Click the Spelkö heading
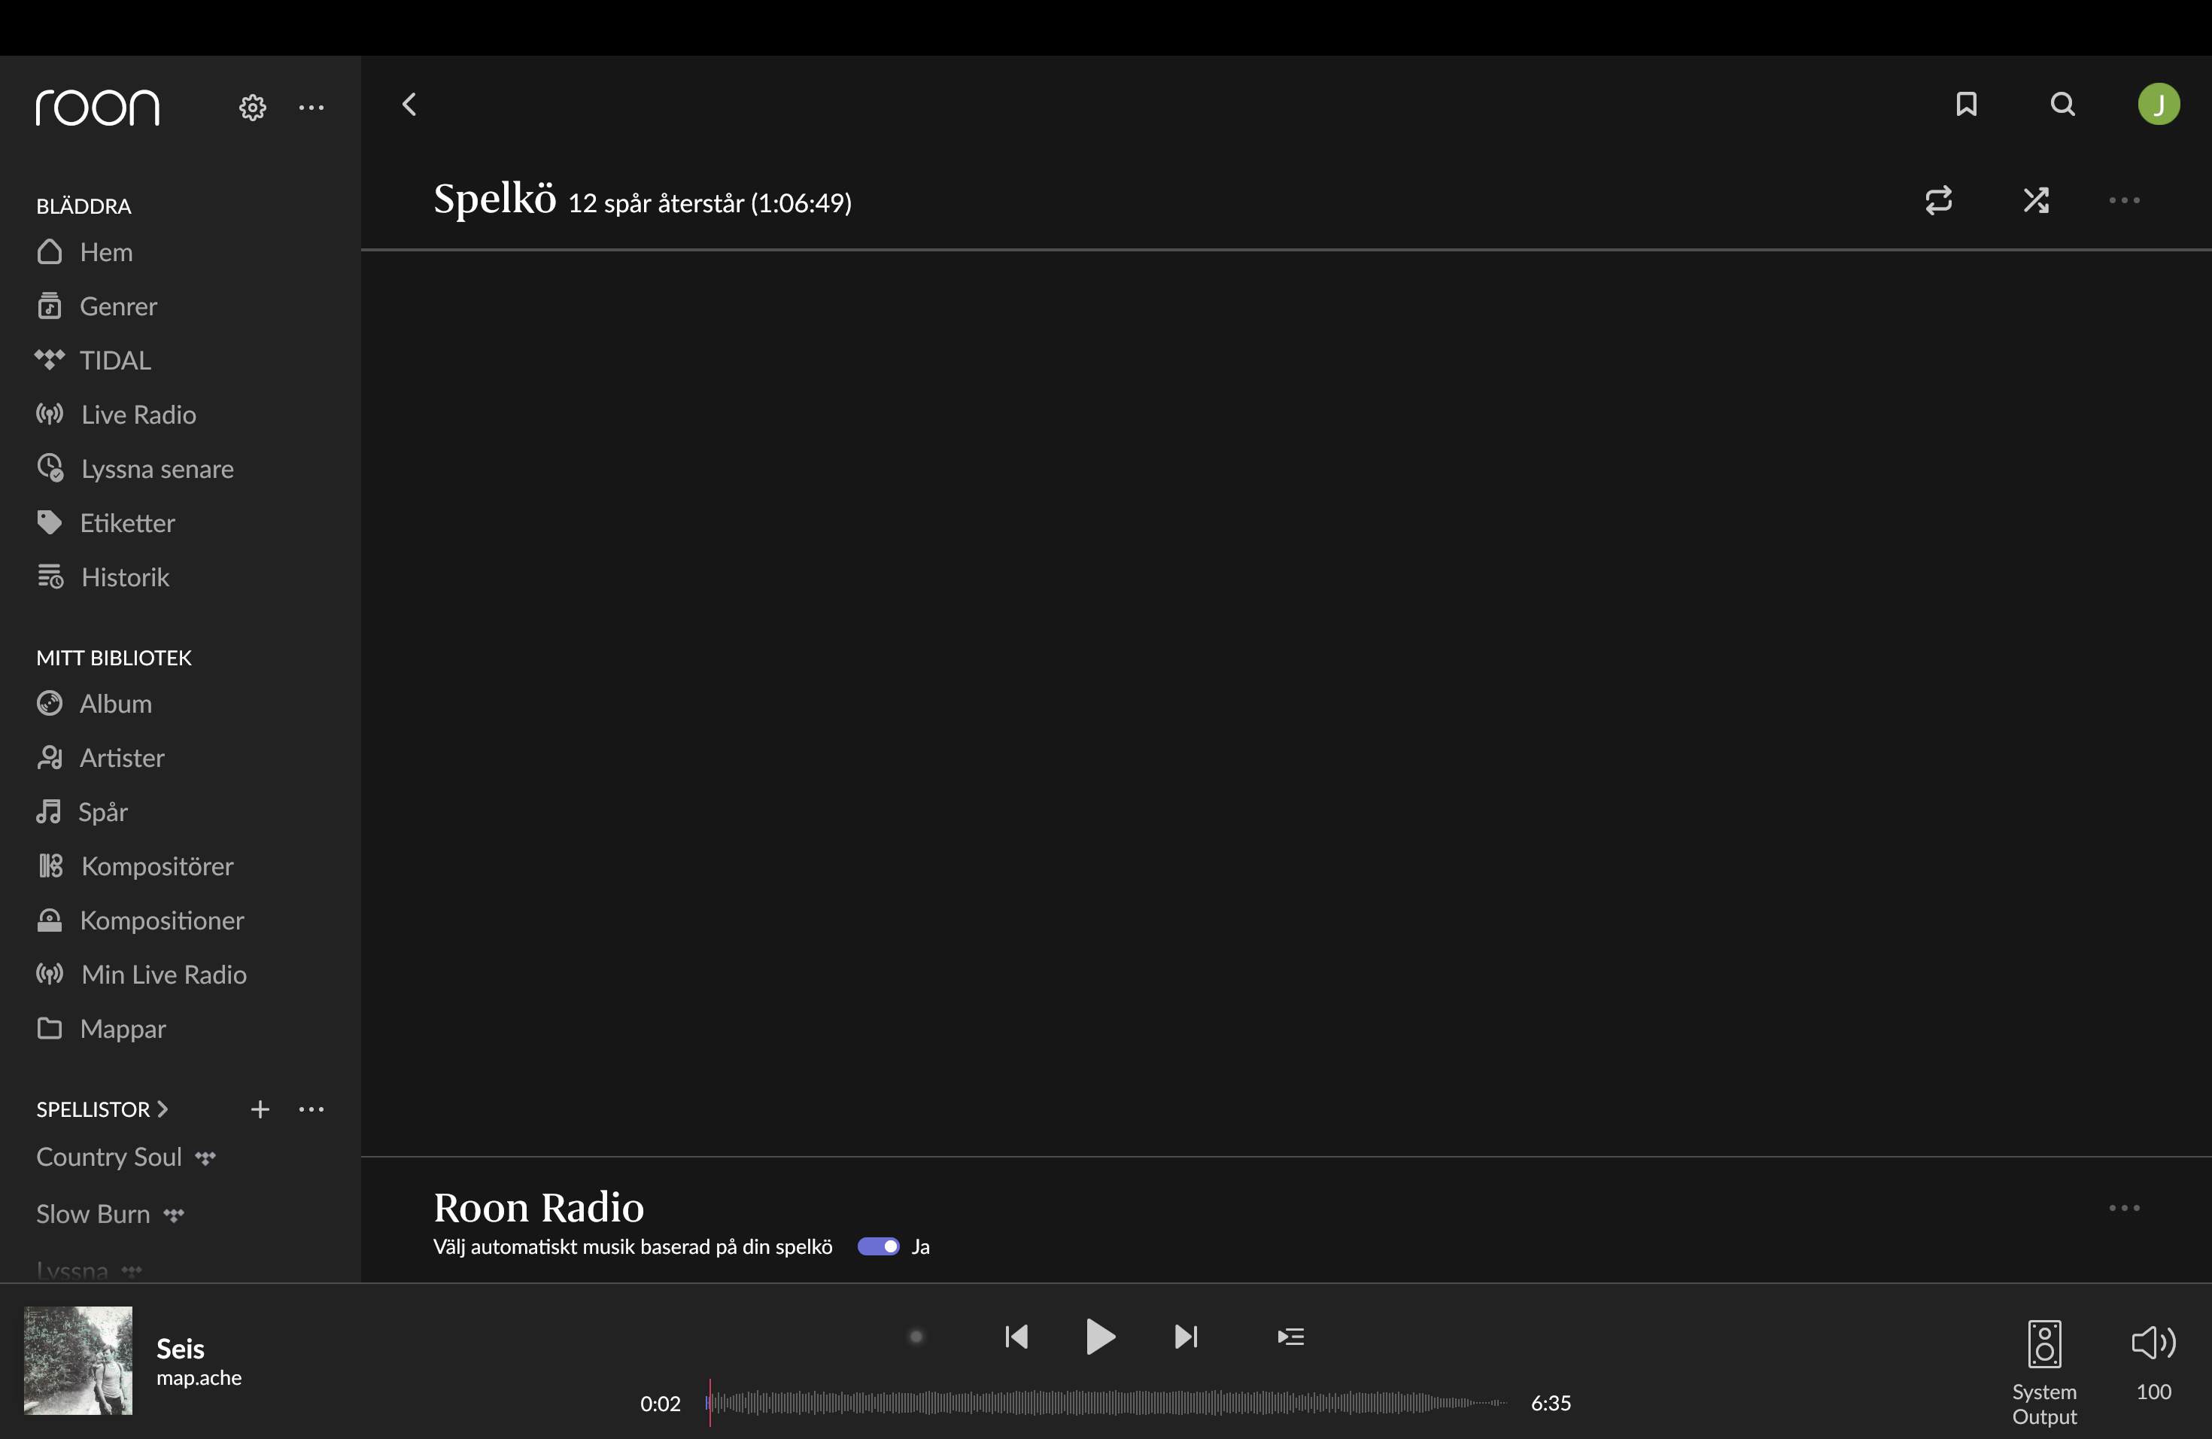 click(x=494, y=199)
